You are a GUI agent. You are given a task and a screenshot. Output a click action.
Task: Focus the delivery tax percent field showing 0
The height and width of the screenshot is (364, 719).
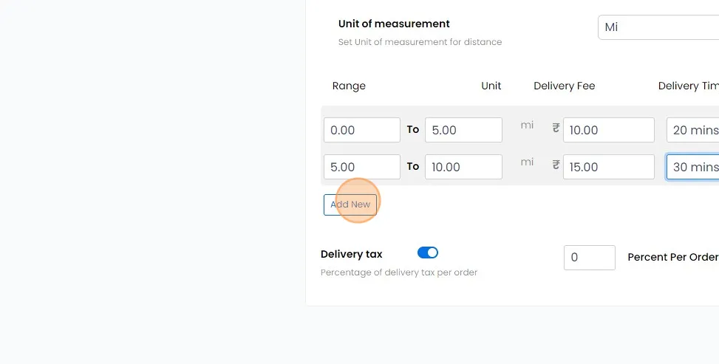point(589,257)
